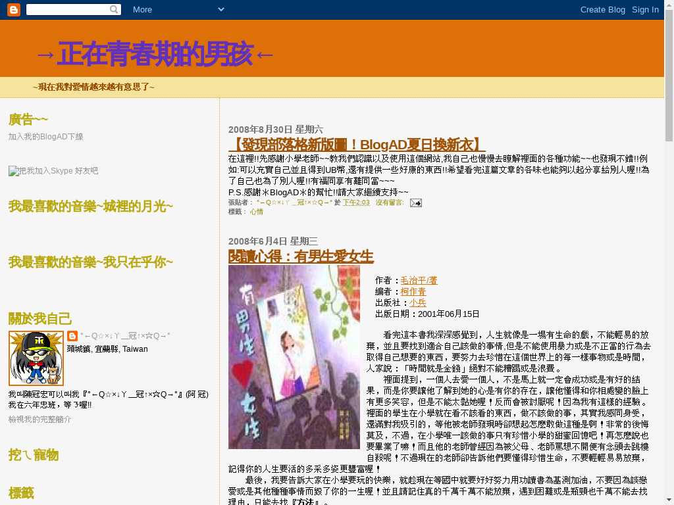Click the Sign In link
This screenshot has height=505, width=674.
pos(645,9)
